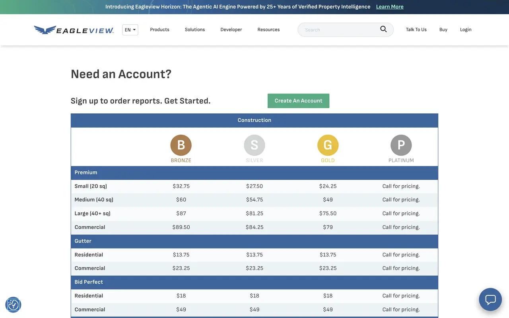Click Talk To Us link
The width and height of the screenshot is (509, 318).
point(416,29)
